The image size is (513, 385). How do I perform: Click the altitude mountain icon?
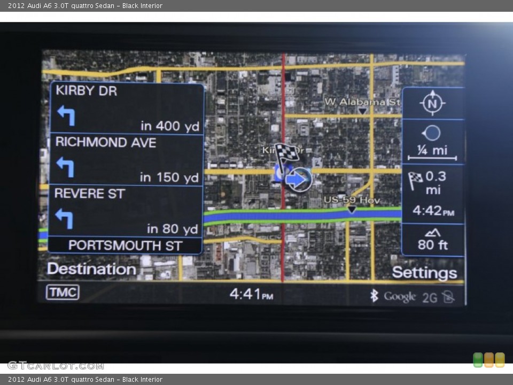pyautogui.click(x=432, y=233)
